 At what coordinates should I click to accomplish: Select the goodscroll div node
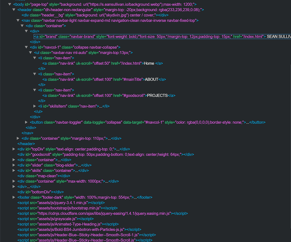[x=106, y=154]
